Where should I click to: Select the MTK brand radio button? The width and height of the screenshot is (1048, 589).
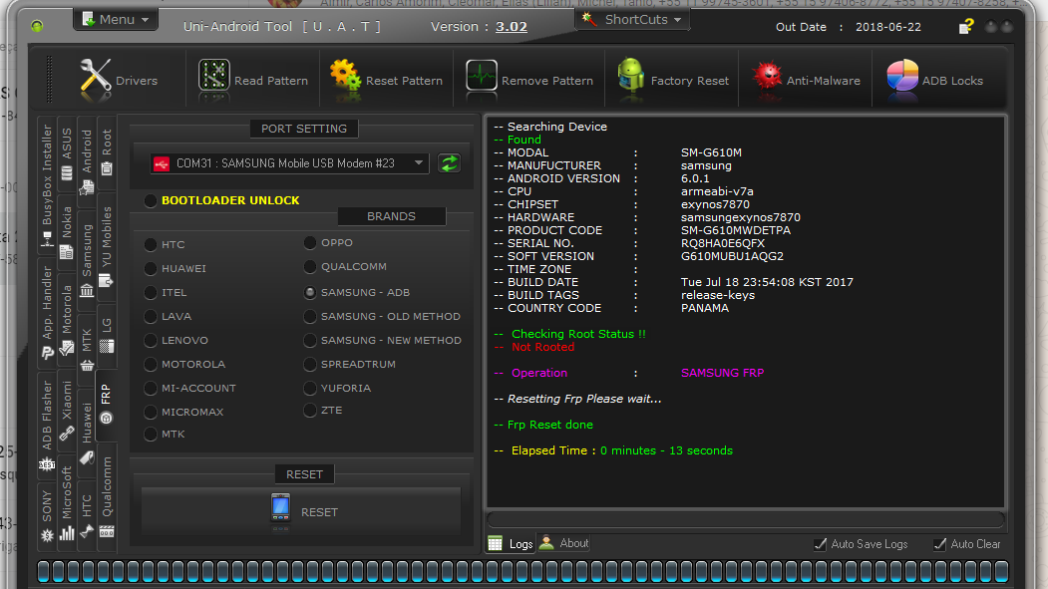[151, 435]
